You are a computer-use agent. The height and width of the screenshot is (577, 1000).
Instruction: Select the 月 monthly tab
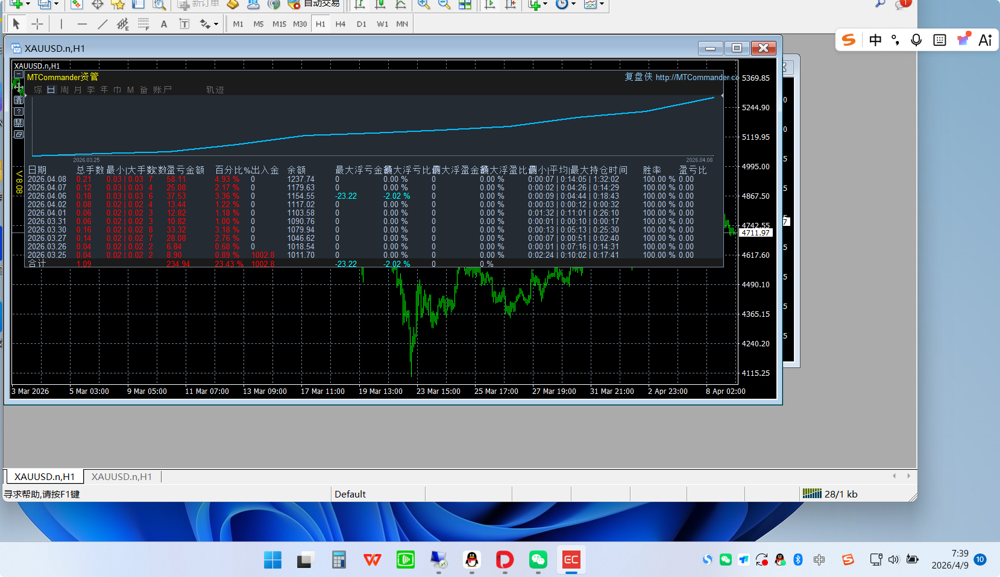coord(78,90)
